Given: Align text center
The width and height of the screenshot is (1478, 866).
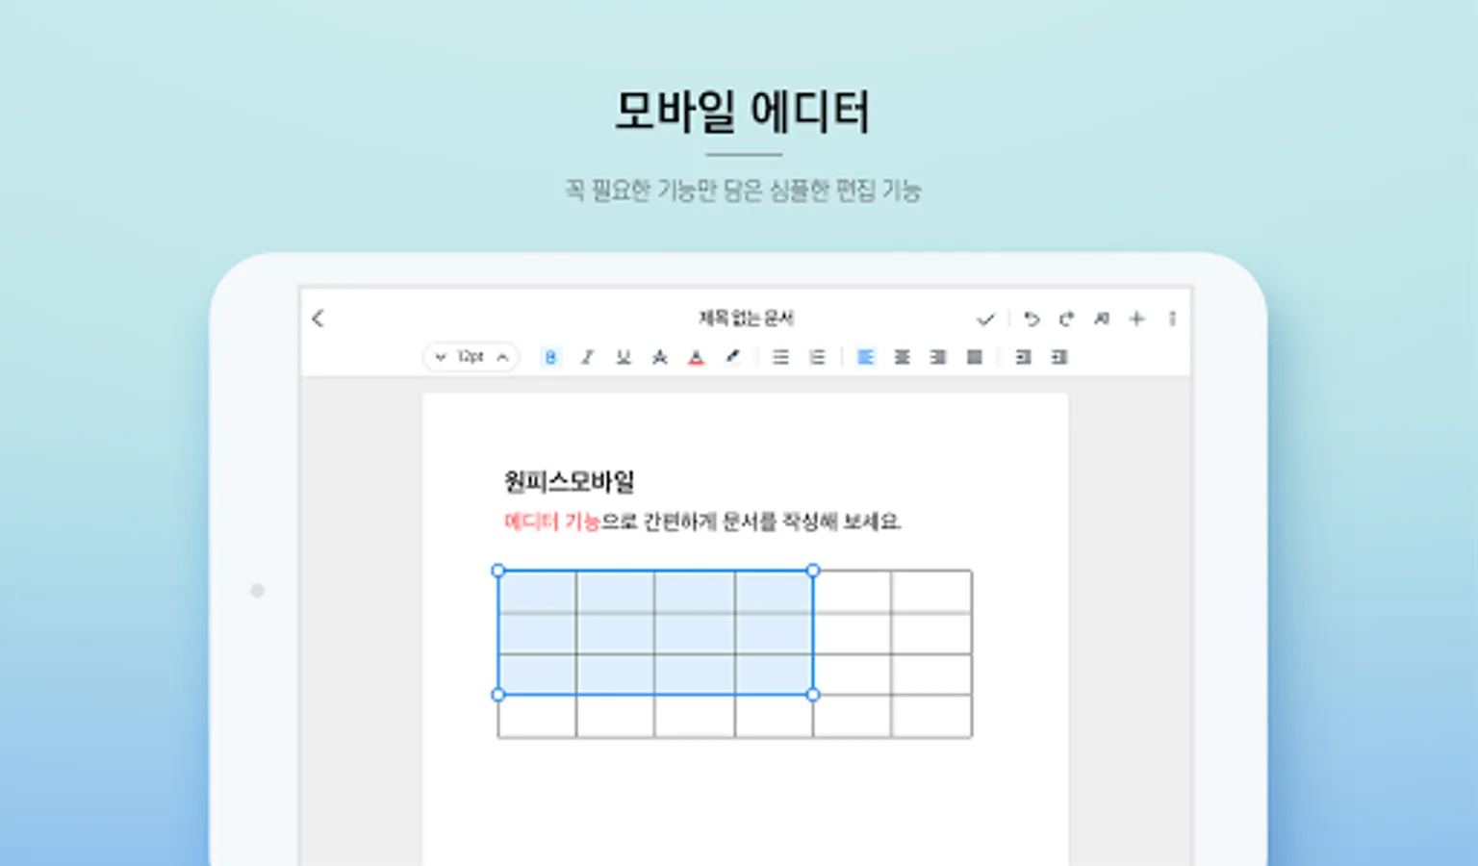Looking at the screenshot, I should coord(902,357).
